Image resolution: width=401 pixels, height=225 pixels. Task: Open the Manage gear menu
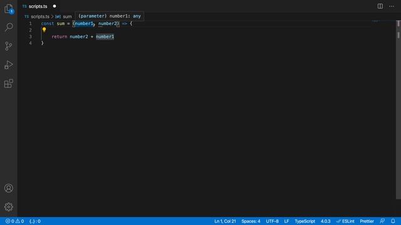pyautogui.click(x=9, y=207)
